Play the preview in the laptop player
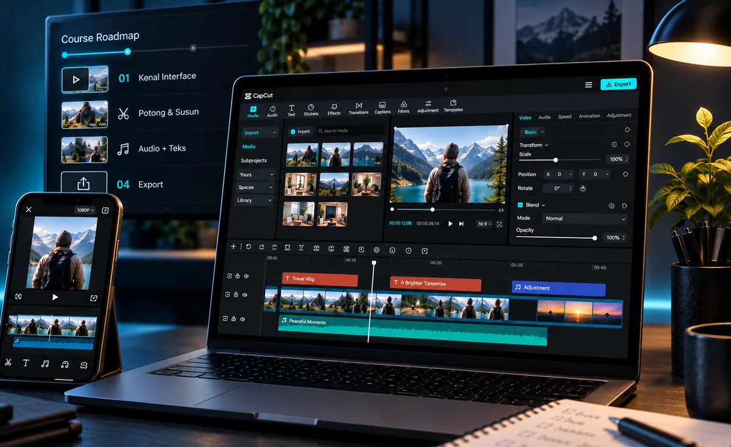This screenshot has width=731, height=447. coord(451,224)
